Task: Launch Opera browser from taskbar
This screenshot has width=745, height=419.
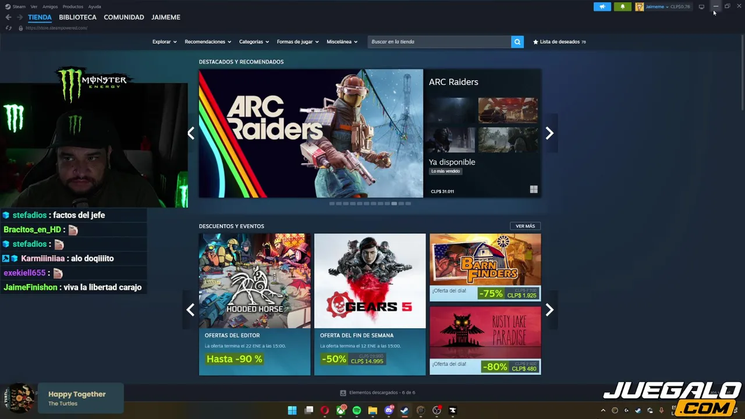Action: (x=325, y=410)
